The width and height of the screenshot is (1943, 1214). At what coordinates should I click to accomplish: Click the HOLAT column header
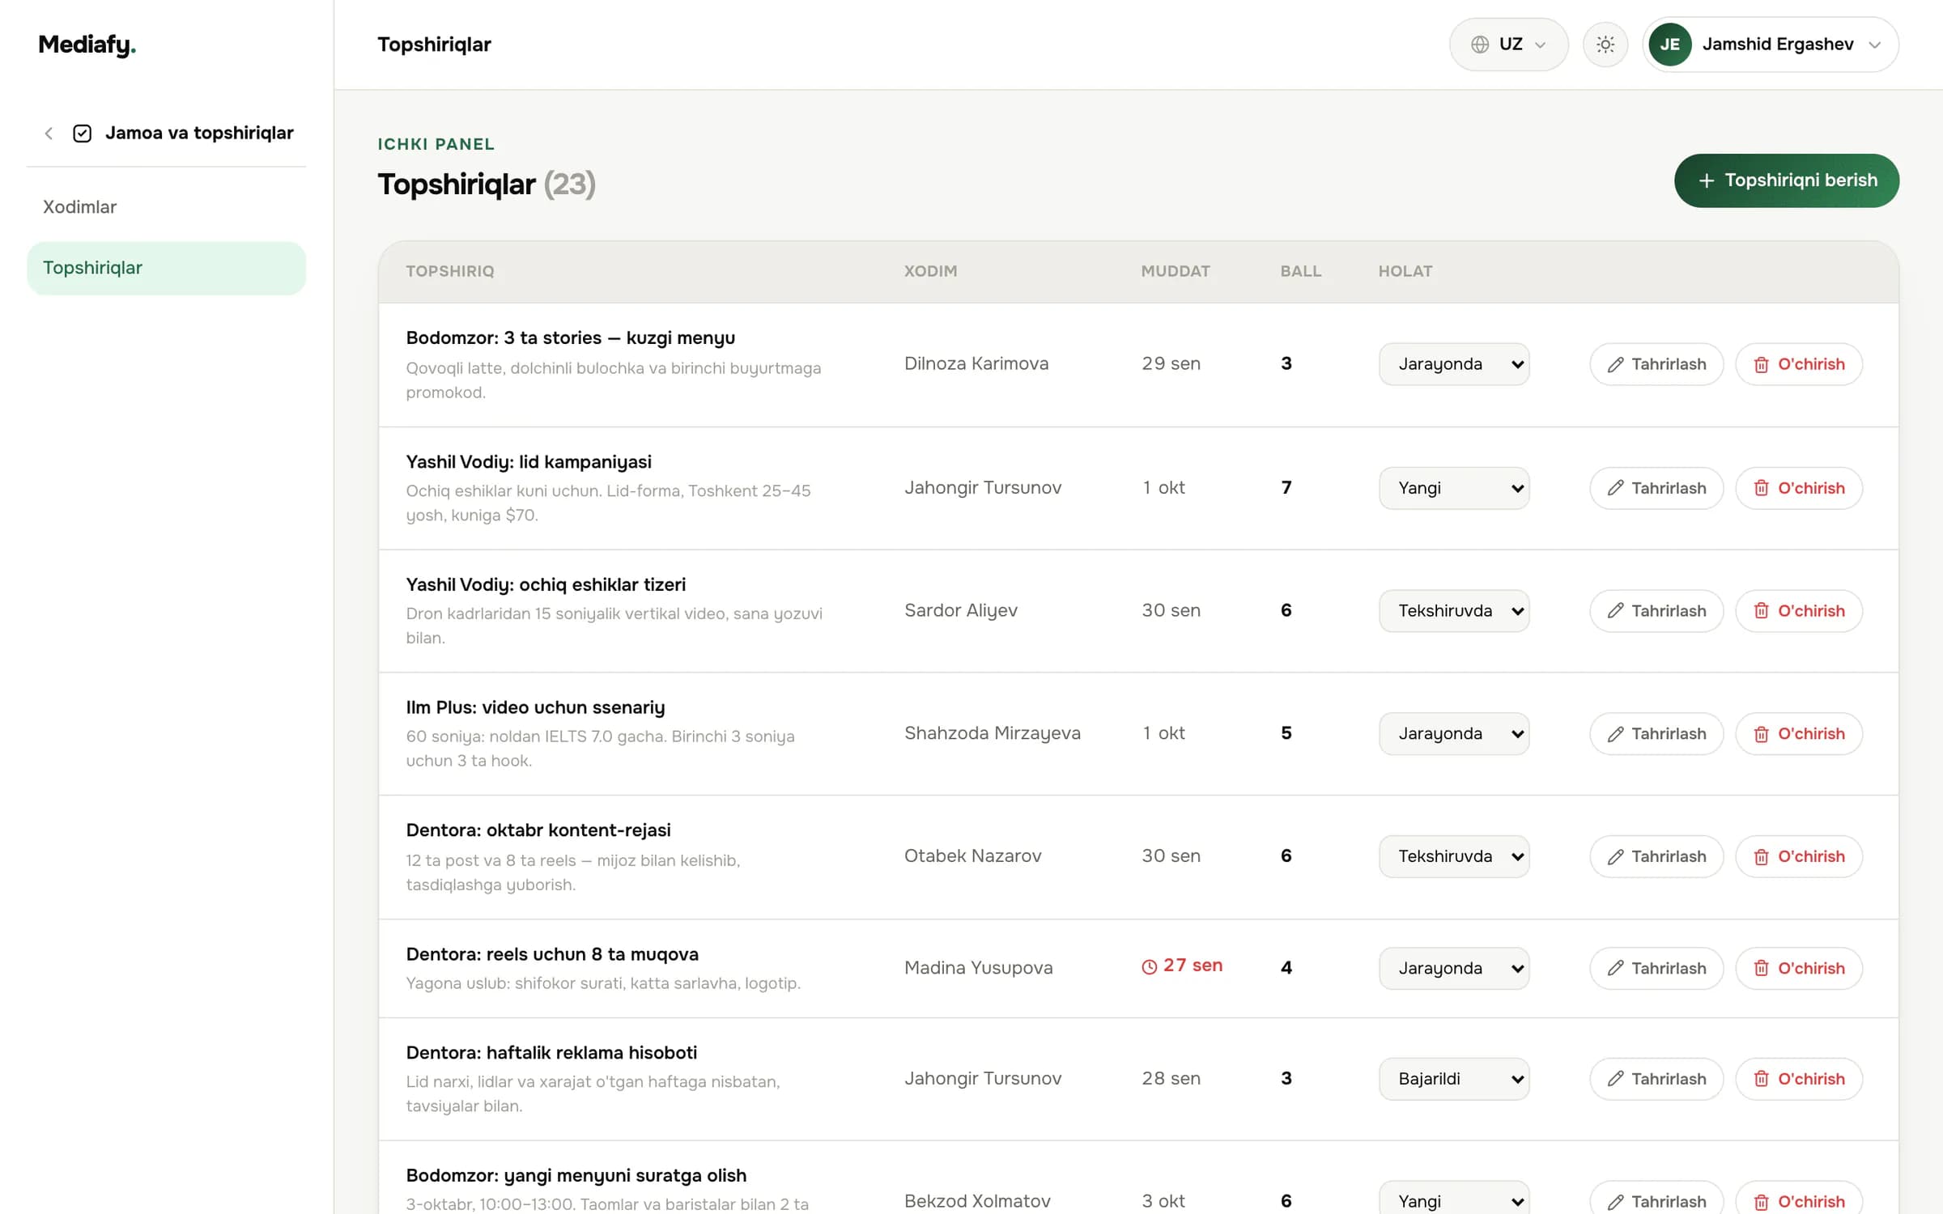pyautogui.click(x=1405, y=271)
